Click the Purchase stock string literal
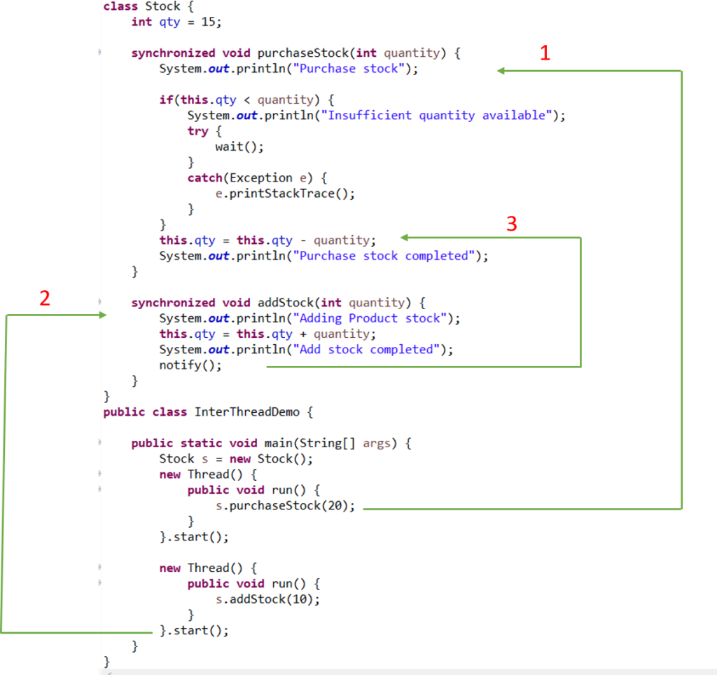 [347, 68]
